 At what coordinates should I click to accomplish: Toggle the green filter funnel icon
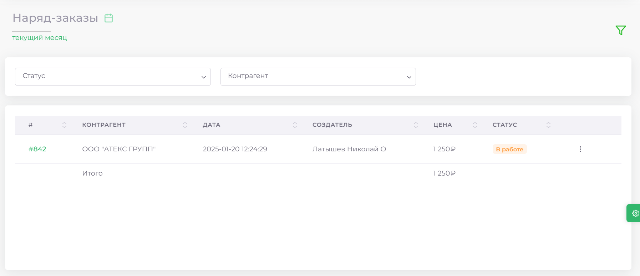(x=621, y=30)
